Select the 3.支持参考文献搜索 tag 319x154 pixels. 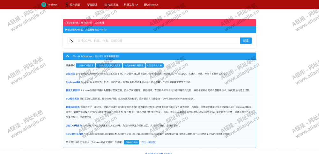(x=134, y=65)
